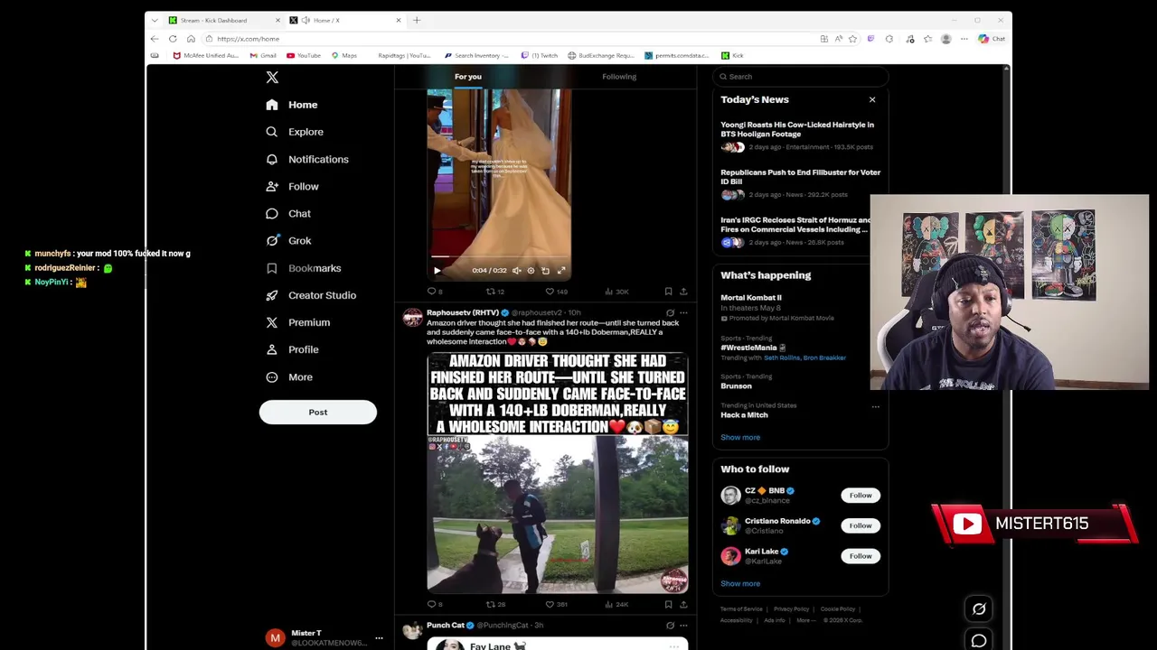Reply to the Raphousetv Doberman post
Image resolution: width=1157 pixels, height=650 pixels.
point(435,604)
